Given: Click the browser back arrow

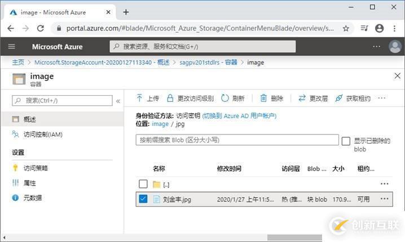Looking at the screenshot, I should [11, 28].
